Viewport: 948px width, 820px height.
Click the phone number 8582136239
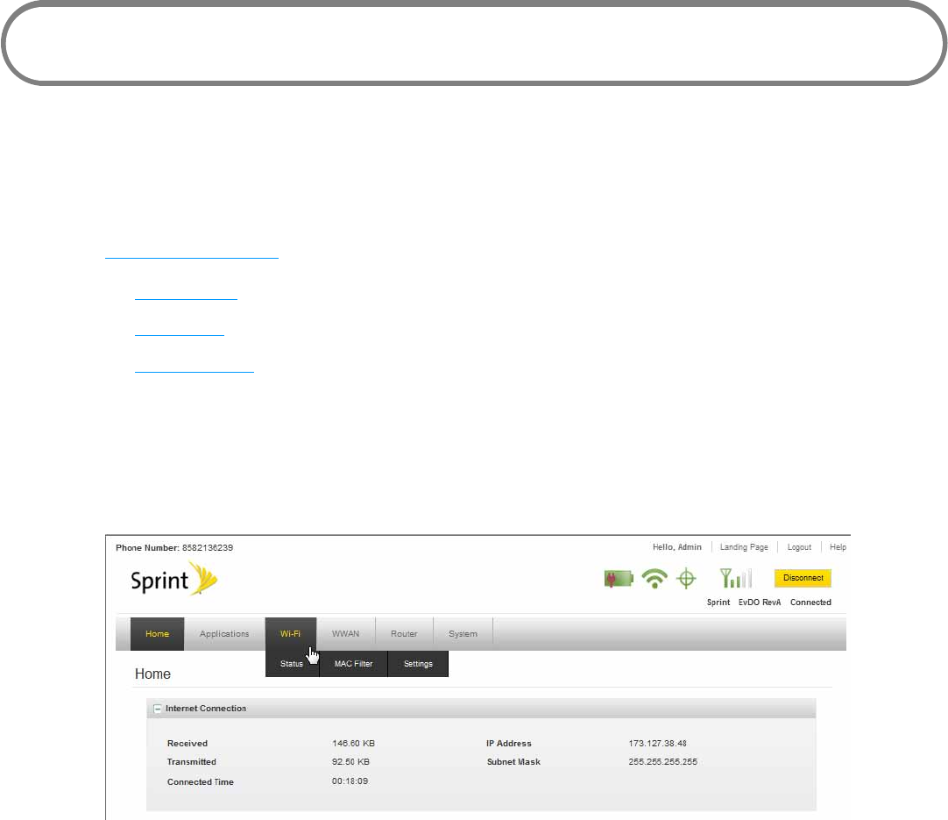point(208,547)
